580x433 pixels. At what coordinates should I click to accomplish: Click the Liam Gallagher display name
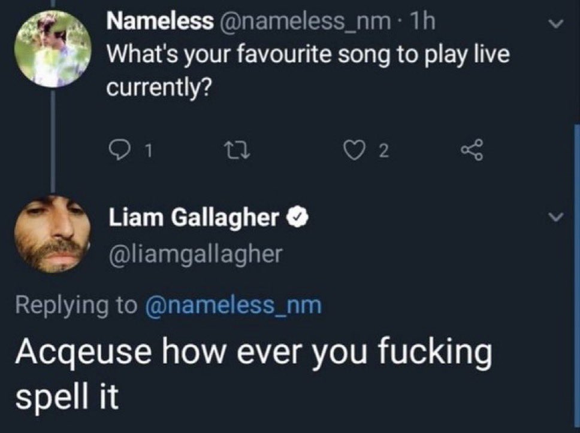[x=194, y=217]
